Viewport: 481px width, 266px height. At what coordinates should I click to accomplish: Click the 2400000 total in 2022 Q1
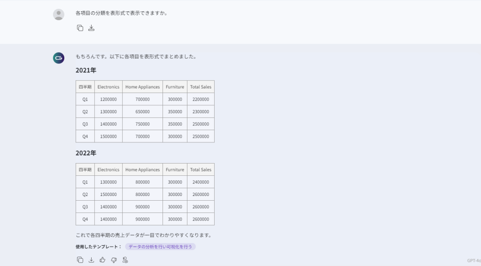coord(201,182)
